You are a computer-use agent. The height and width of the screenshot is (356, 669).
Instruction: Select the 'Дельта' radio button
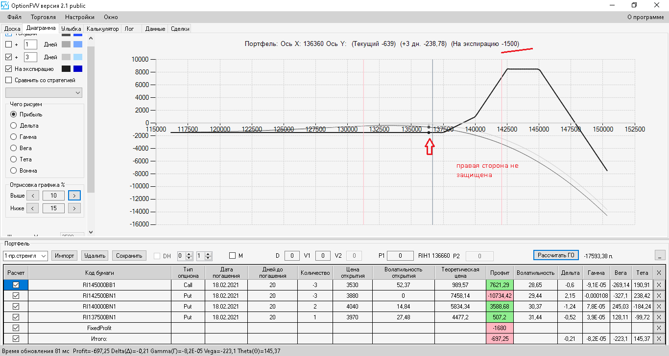13,126
